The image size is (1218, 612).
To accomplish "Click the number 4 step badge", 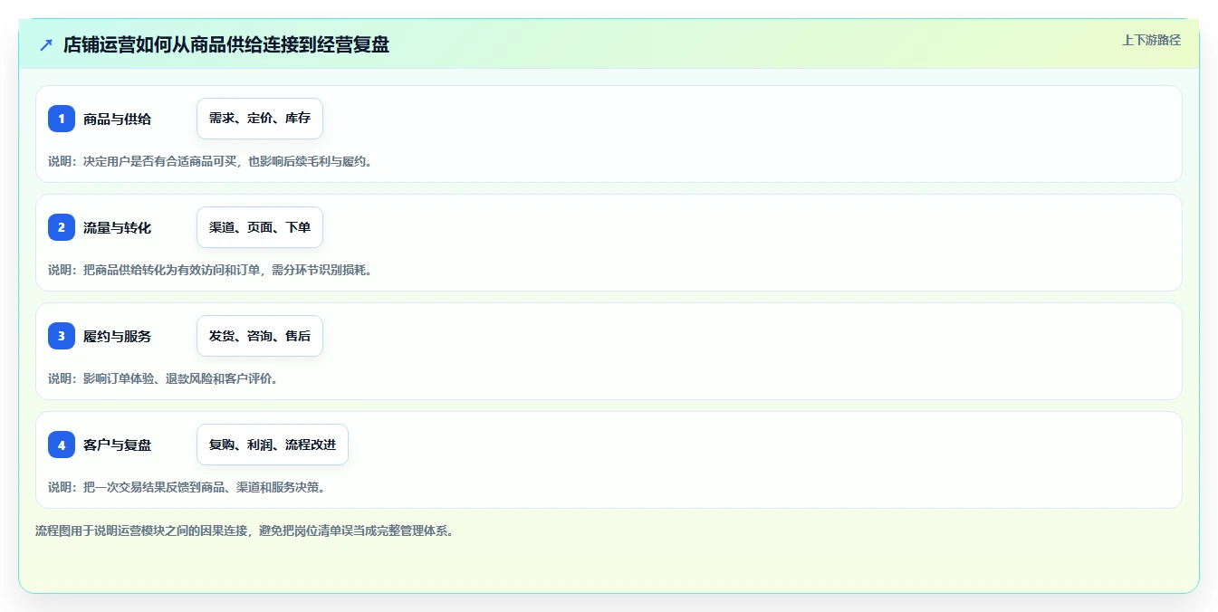I will [62, 445].
